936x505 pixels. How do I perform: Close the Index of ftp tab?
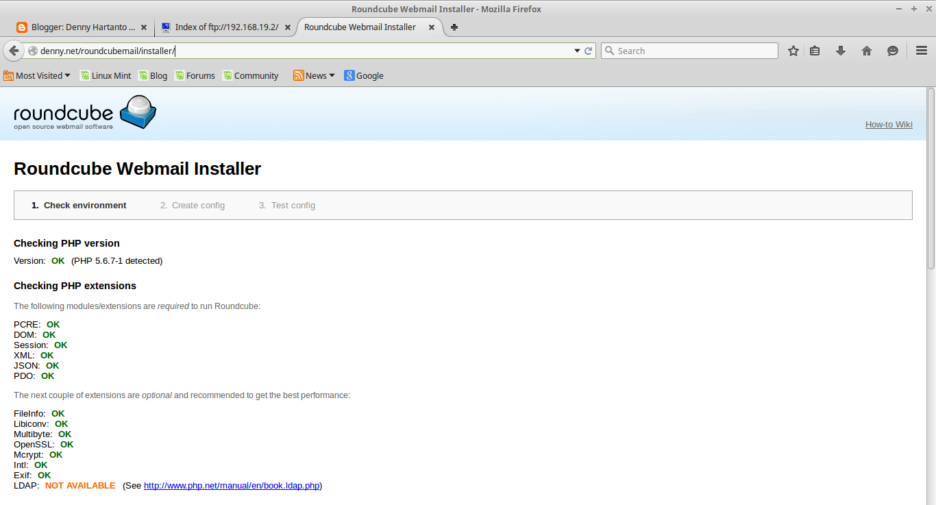tap(288, 27)
